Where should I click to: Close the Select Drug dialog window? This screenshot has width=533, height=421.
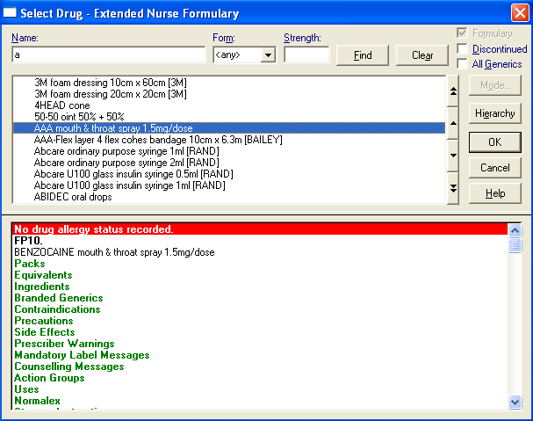click(x=519, y=11)
